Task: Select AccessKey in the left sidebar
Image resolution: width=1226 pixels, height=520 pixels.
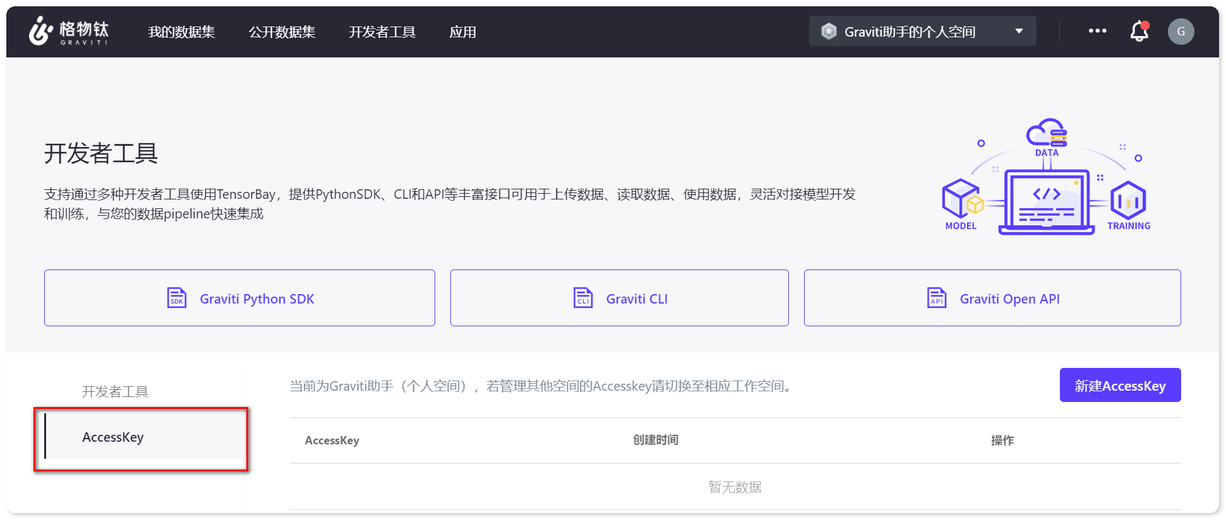Action: (x=113, y=437)
